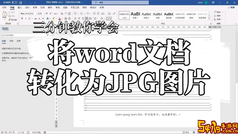Open Customize Quick Access Toolbar arrow
This screenshot has height=134, width=238.
pyautogui.click(x=35, y=2)
